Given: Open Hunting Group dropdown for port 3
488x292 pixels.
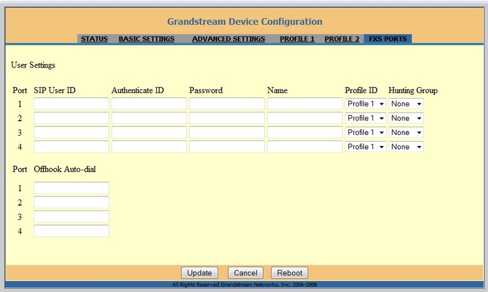Looking at the screenshot, I should (406, 132).
